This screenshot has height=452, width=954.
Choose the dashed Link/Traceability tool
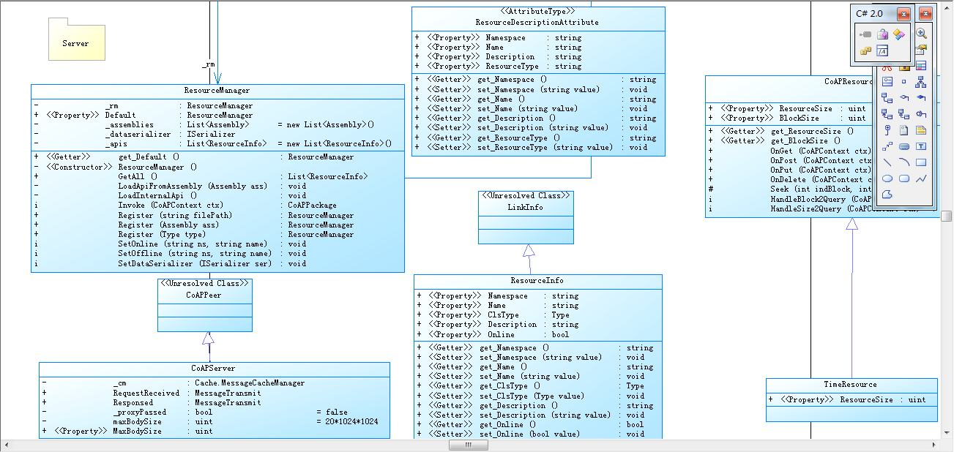[x=887, y=146]
